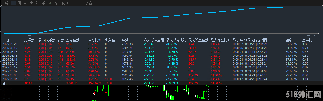Click the 2025.05.20 chart axis label
This screenshot has width=323, height=101.
click(312, 35)
